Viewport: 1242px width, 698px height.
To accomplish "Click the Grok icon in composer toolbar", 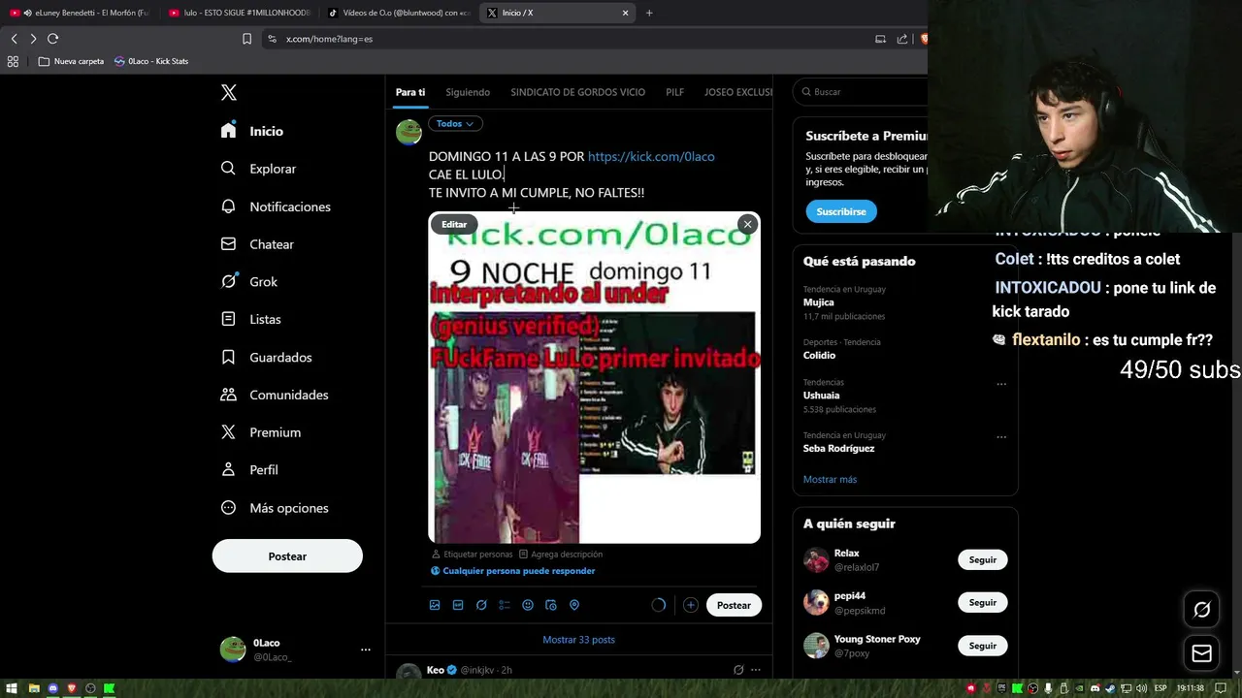I will pyautogui.click(x=481, y=605).
